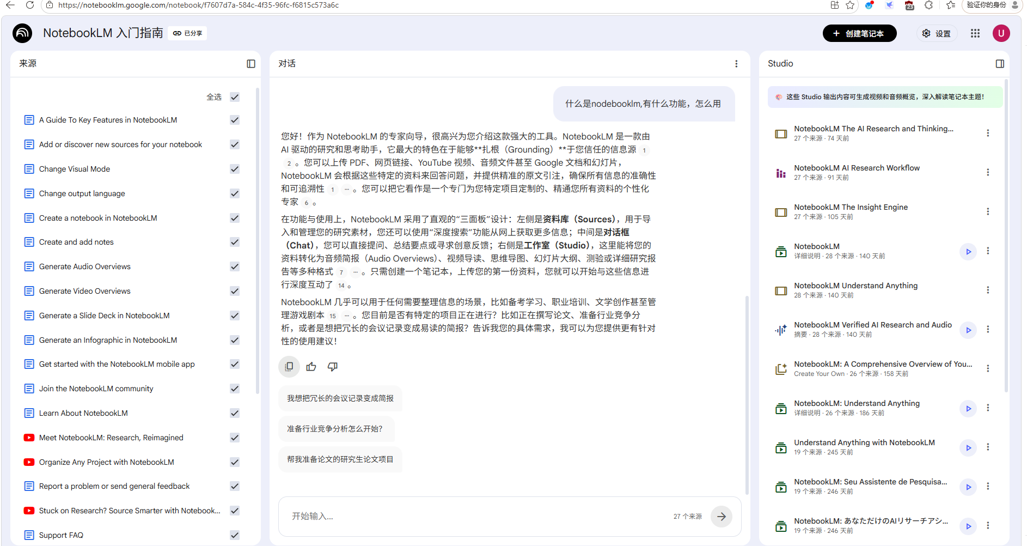Open more options for NotebookLM The Insight Engine
1027x546 pixels.
[988, 211]
